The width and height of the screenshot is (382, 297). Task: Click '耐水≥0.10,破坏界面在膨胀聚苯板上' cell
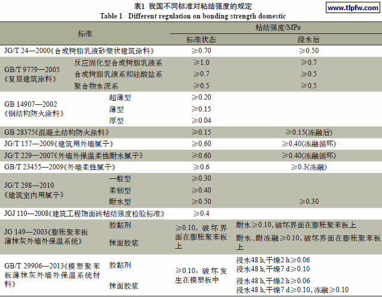(x=296, y=225)
